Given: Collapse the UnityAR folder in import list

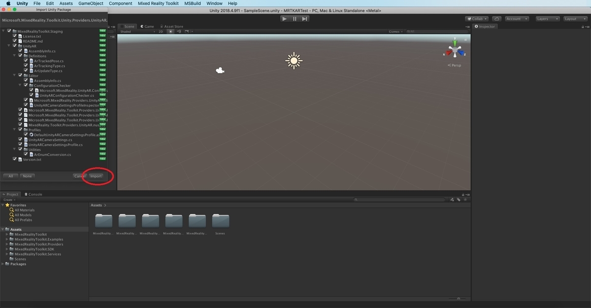Looking at the screenshot, I should (9, 46).
